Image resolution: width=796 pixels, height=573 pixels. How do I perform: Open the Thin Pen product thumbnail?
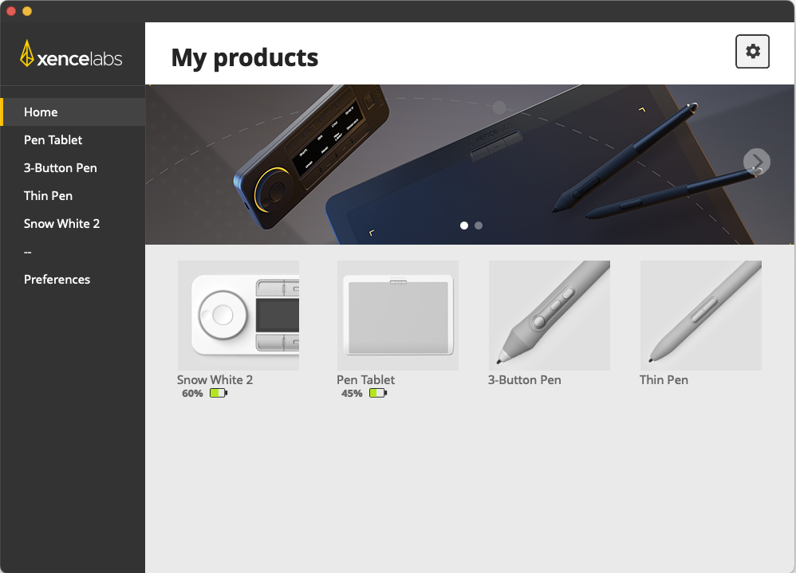[701, 316]
